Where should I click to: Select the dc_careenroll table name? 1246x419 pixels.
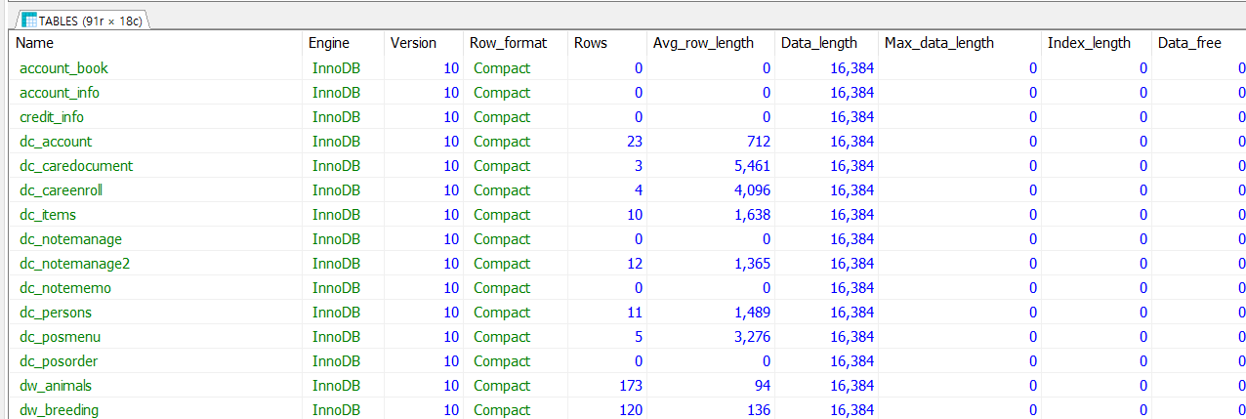point(61,190)
